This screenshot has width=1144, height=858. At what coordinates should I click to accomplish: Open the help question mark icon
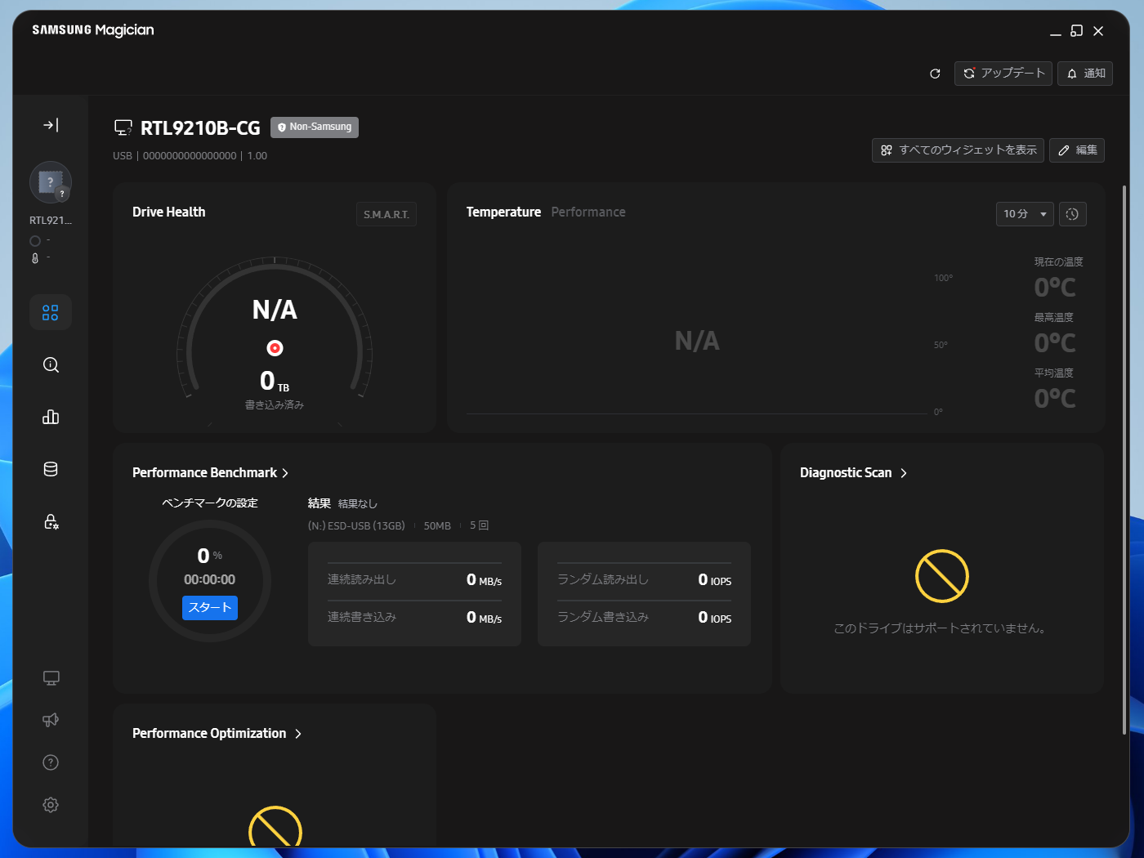[51, 762]
